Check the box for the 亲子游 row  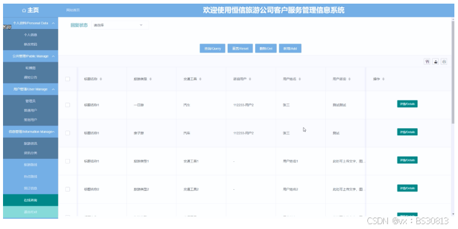(68, 133)
